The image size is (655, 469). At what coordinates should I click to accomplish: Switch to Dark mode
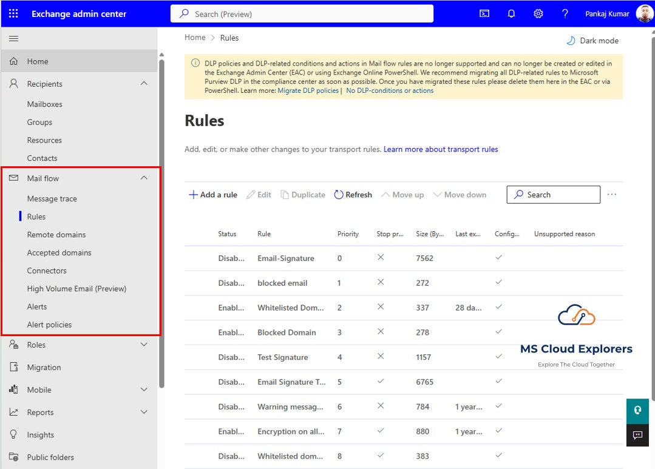592,40
